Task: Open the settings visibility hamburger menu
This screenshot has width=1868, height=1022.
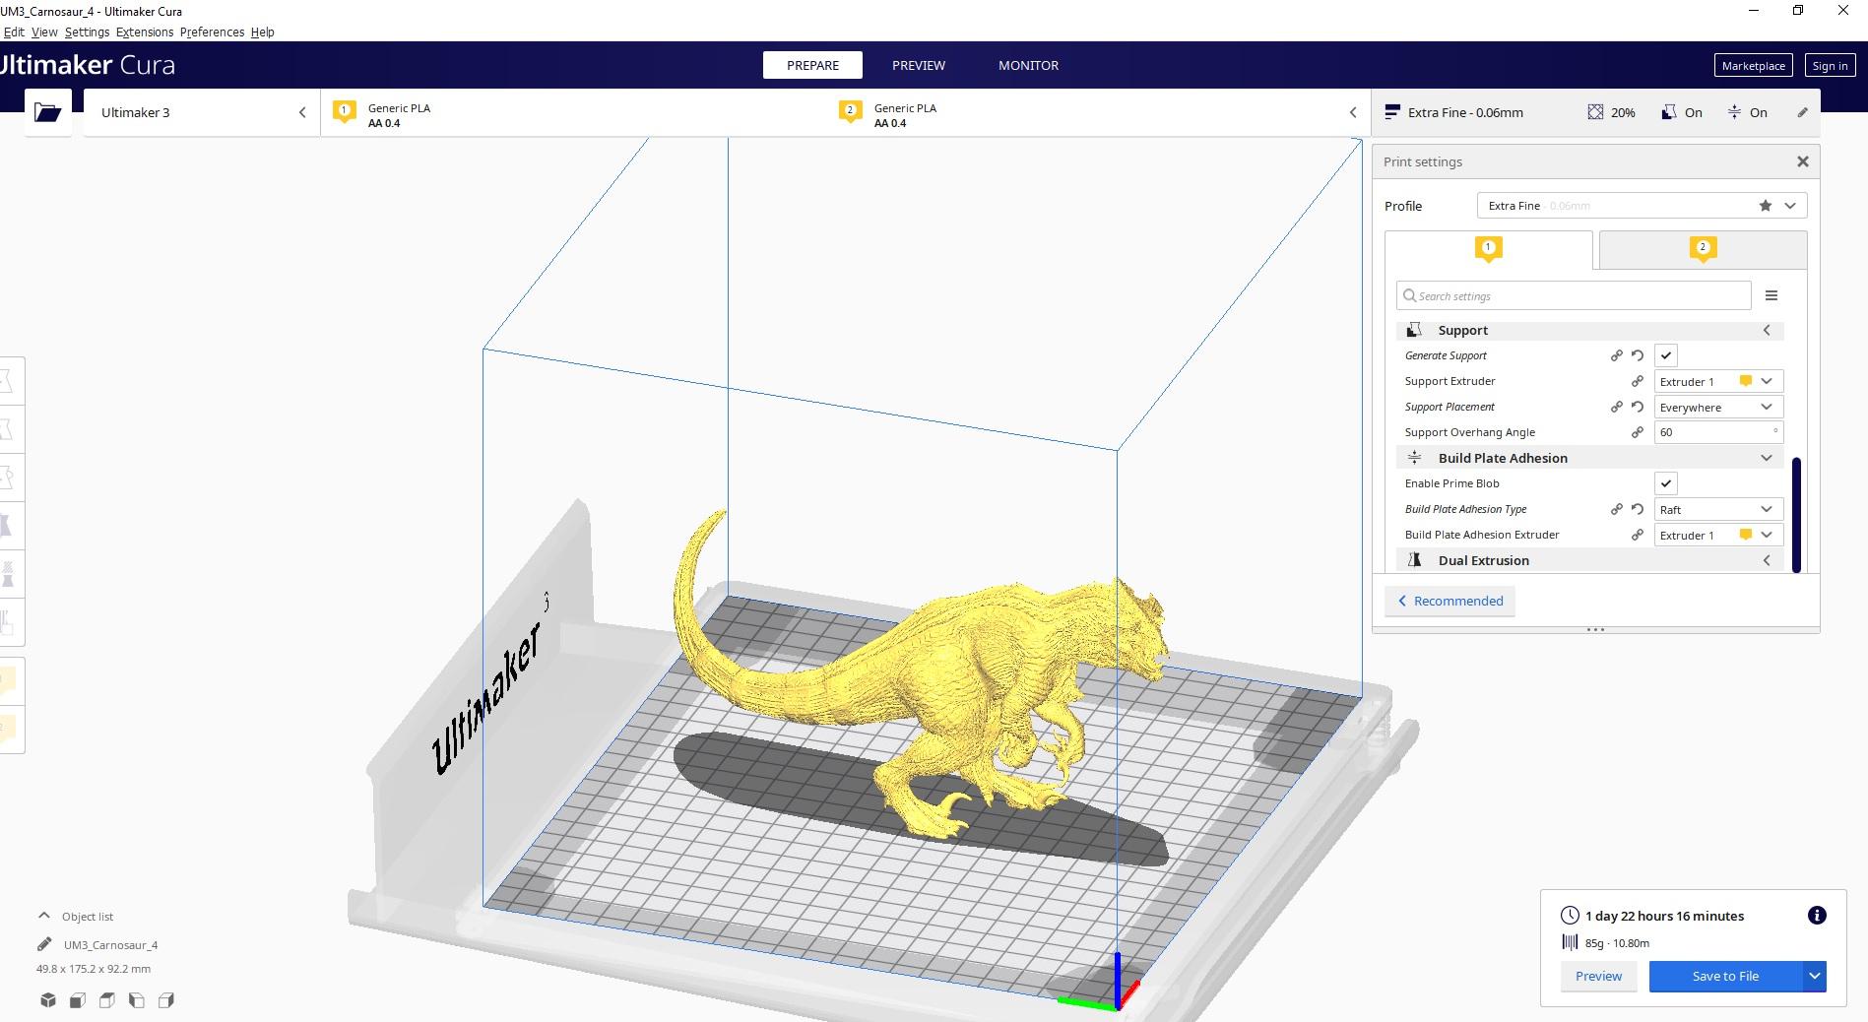Action: click(x=1771, y=295)
